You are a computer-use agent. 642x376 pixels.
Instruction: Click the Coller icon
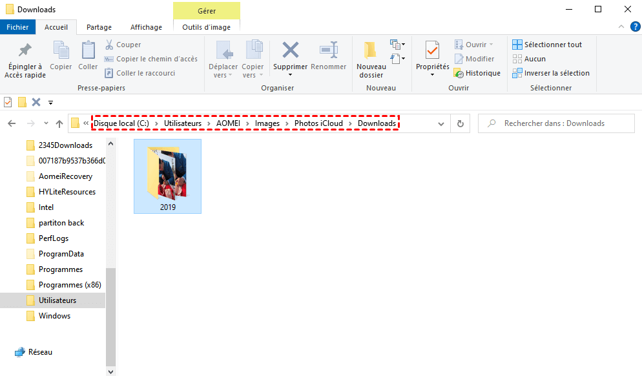pyautogui.click(x=87, y=59)
